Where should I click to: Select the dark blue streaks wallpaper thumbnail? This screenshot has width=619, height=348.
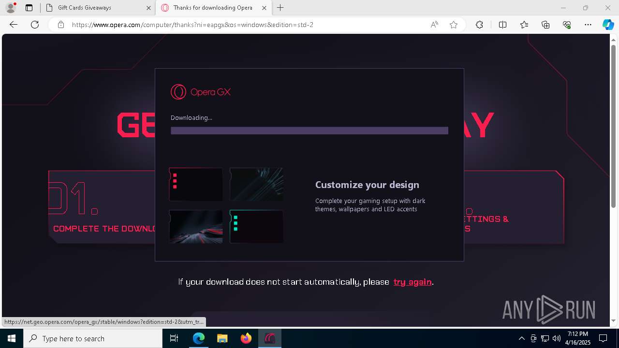click(256, 184)
